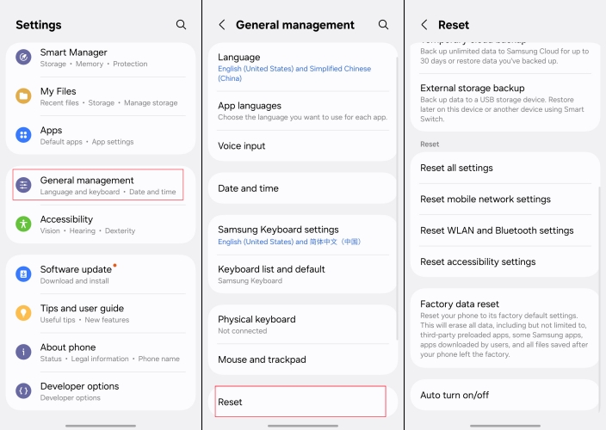The height and width of the screenshot is (430, 606).
Task: Tap the Apps grid icon
Action: point(24,135)
